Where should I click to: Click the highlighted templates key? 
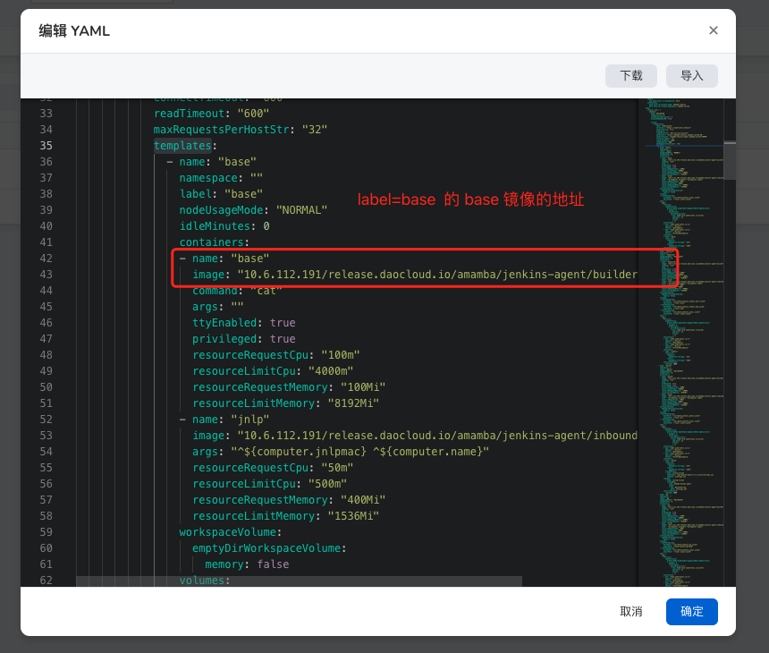(182, 146)
